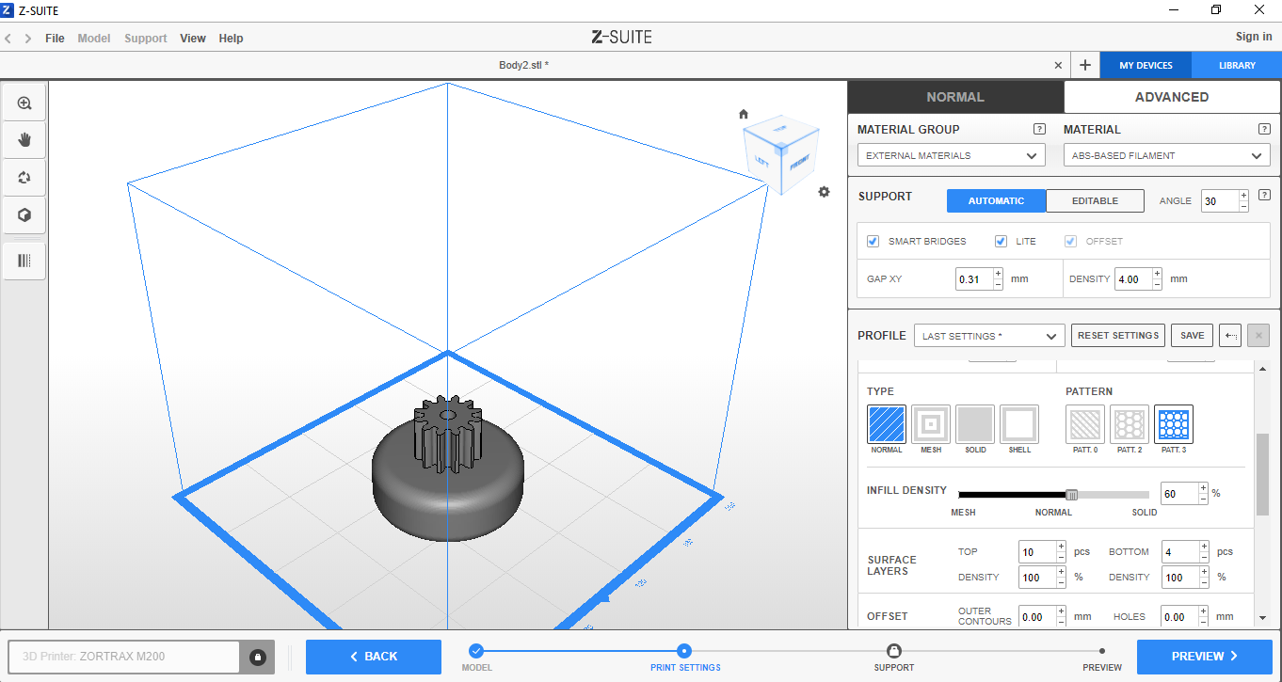Choose the Shell infill type icon
This screenshot has width=1282, height=682.
(x=1019, y=424)
